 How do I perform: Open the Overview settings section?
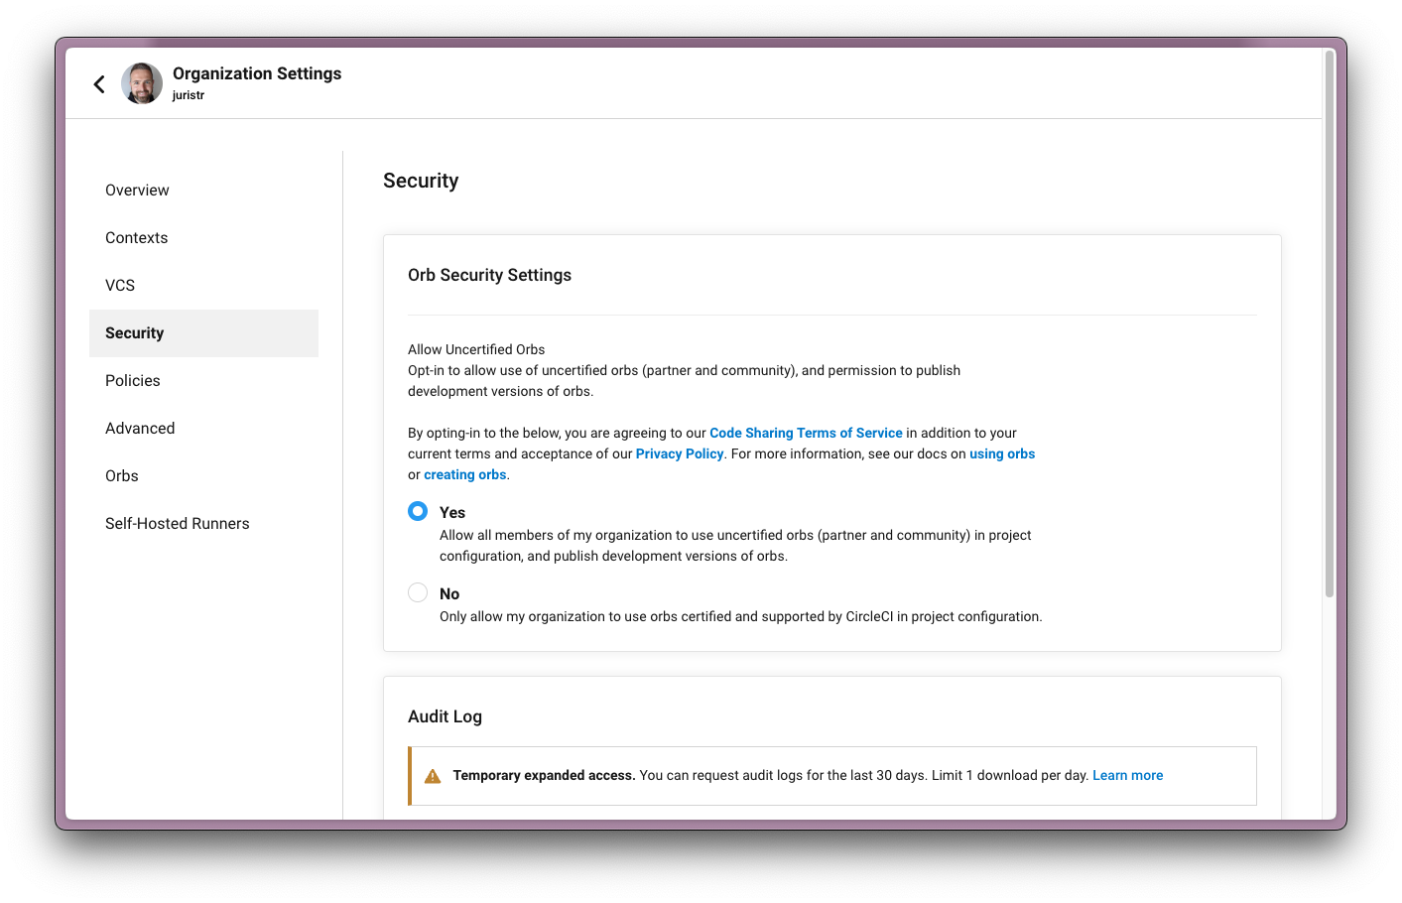coord(137,190)
